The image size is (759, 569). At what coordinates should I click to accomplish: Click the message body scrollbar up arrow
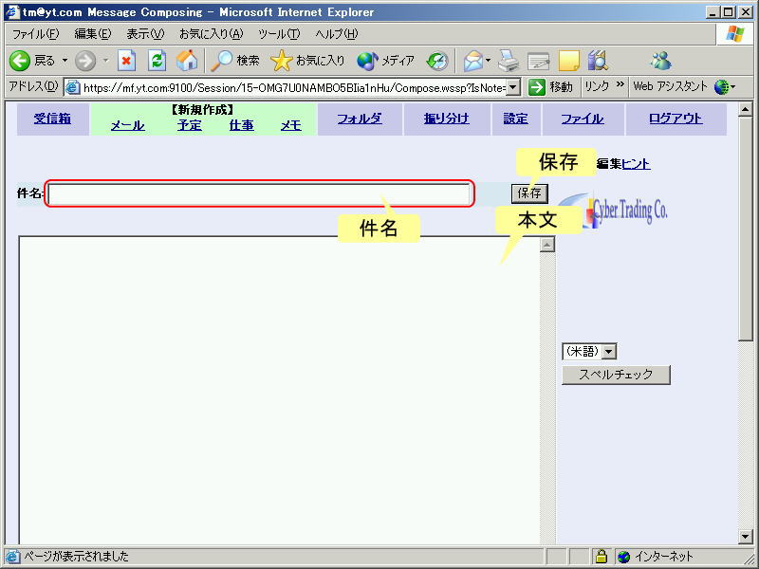point(546,245)
